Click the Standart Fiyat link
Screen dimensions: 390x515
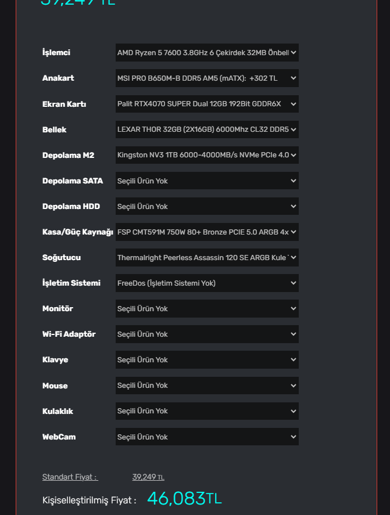pyautogui.click(x=70, y=477)
